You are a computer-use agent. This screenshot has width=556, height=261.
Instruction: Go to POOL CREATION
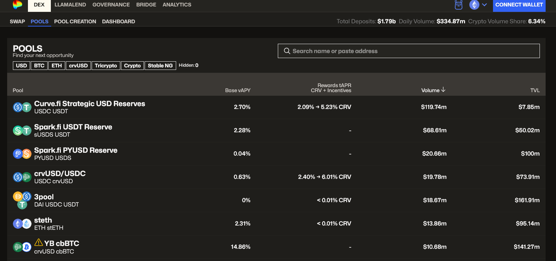click(75, 22)
